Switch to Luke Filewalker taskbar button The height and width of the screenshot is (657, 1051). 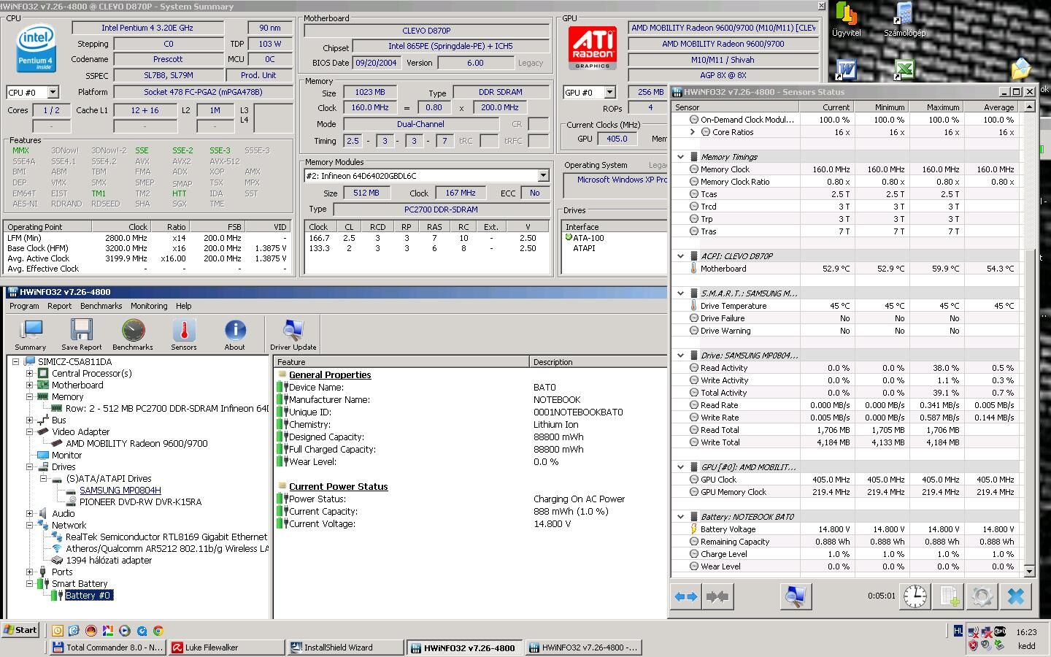(226, 647)
